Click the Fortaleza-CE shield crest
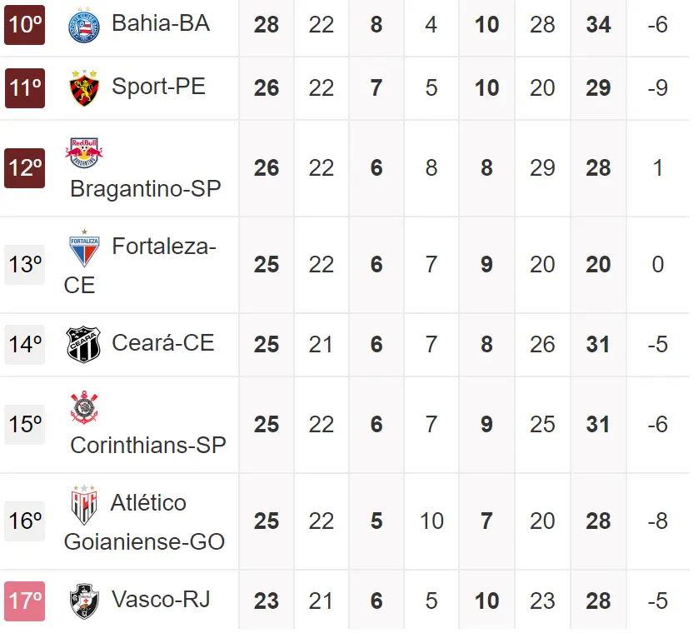The image size is (693, 633). pos(83,248)
